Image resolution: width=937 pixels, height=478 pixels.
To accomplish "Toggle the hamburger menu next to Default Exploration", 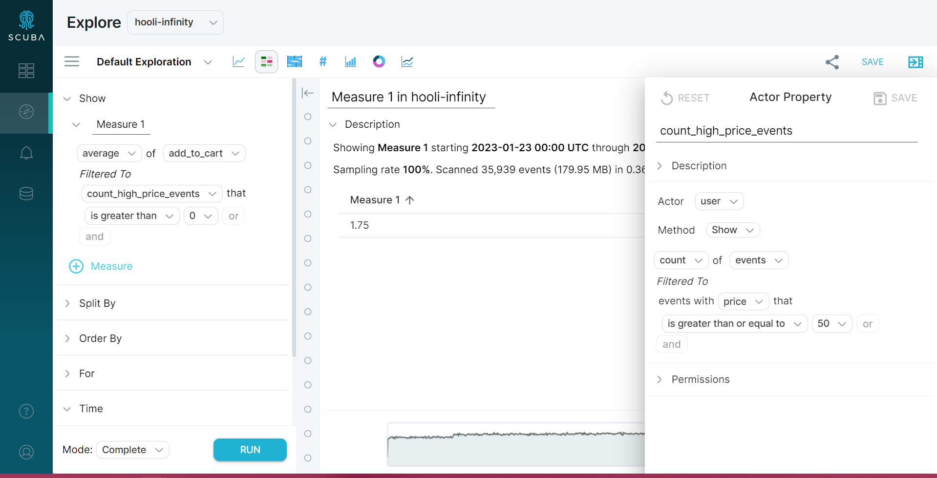I will 72,61.
